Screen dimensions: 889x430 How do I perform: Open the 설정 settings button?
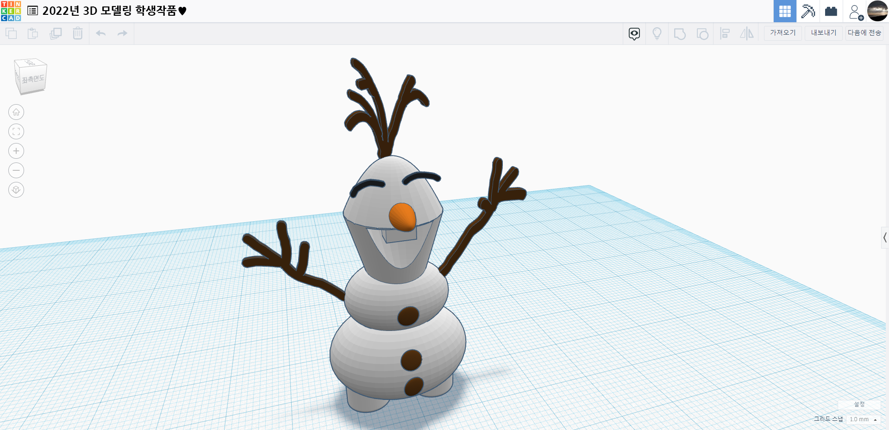(x=859, y=404)
